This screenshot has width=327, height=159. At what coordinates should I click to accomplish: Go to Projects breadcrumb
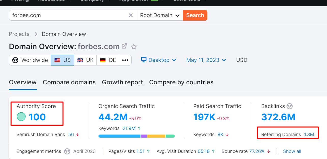click(19, 34)
